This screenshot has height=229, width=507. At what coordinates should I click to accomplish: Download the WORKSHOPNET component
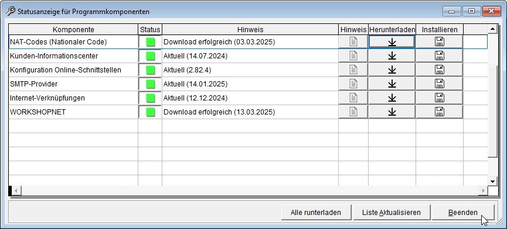[x=392, y=112]
